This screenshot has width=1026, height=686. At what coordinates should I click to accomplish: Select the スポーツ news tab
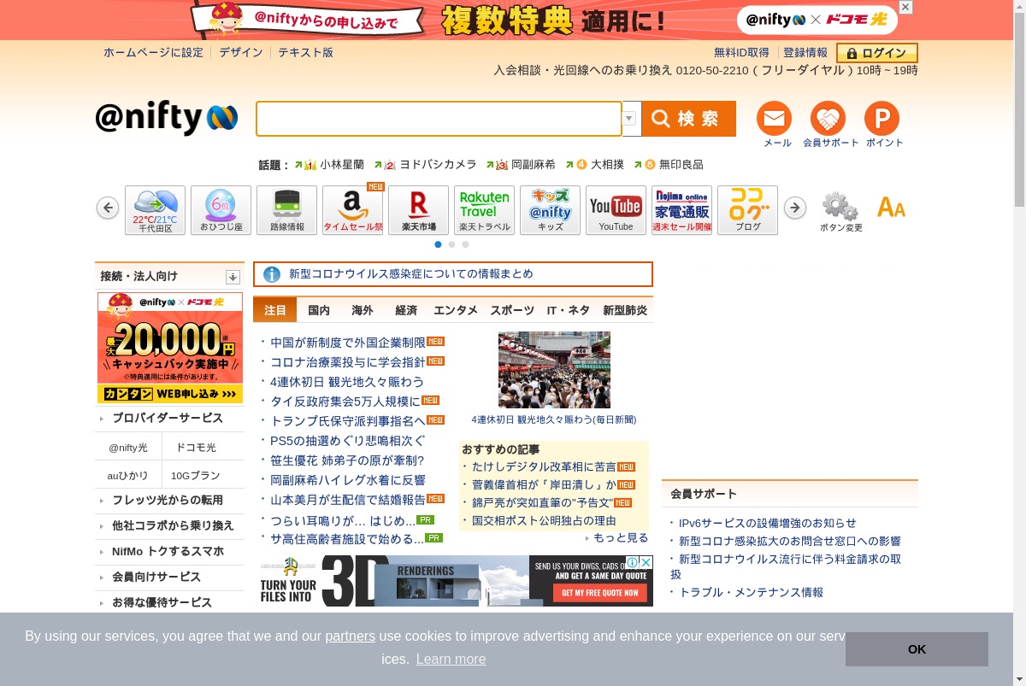coord(512,310)
